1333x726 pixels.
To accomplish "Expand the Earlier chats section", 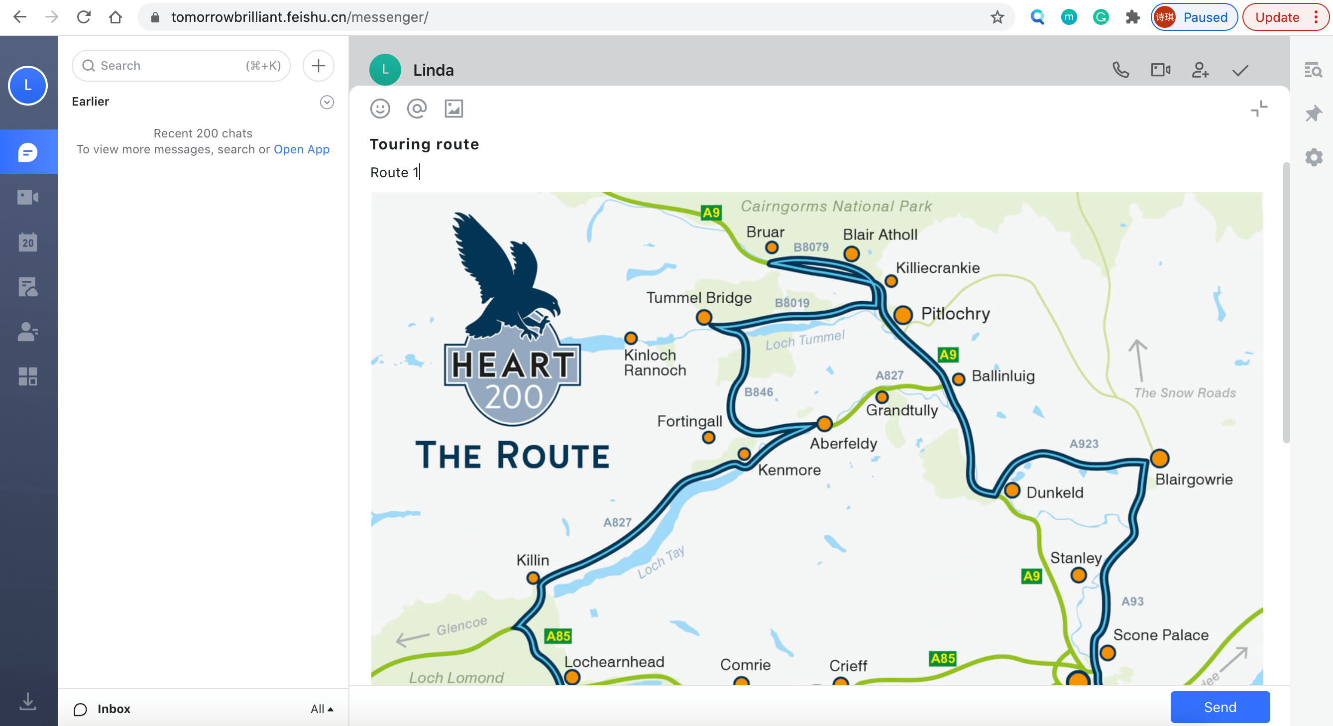I will pyautogui.click(x=327, y=102).
